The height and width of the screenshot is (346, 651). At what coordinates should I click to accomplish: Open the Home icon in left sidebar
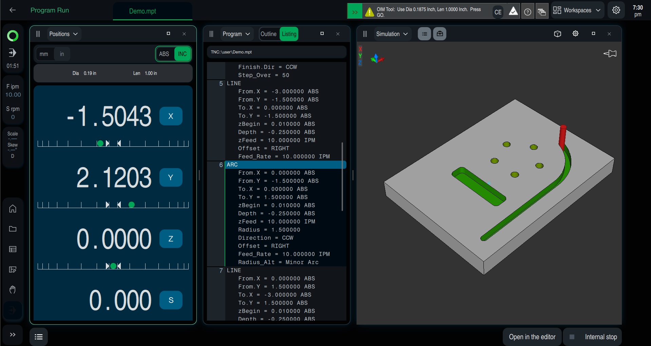(x=13, y=208)
